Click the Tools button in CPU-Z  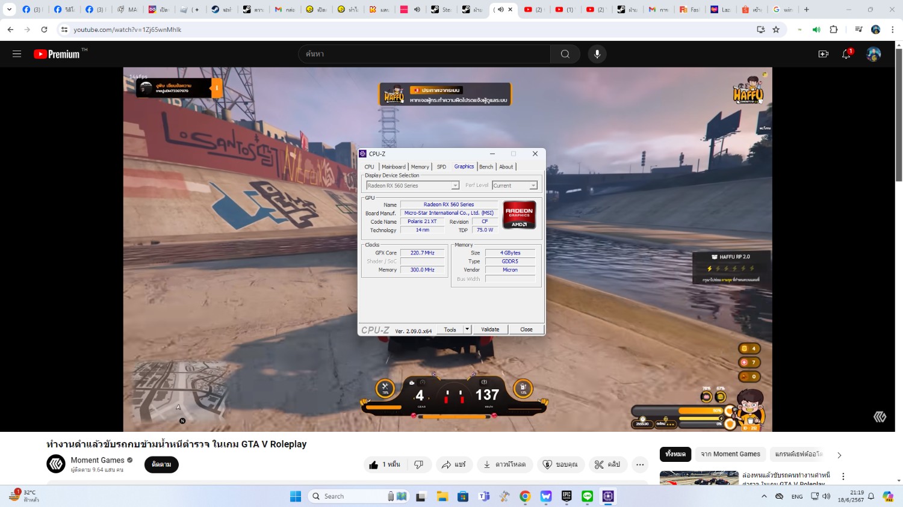pyautogui.click(x=450, y=330)
